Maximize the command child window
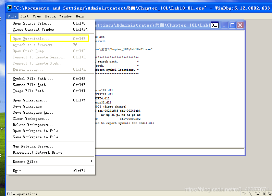This screenshot has height=196, width=272. click(232, 25)
